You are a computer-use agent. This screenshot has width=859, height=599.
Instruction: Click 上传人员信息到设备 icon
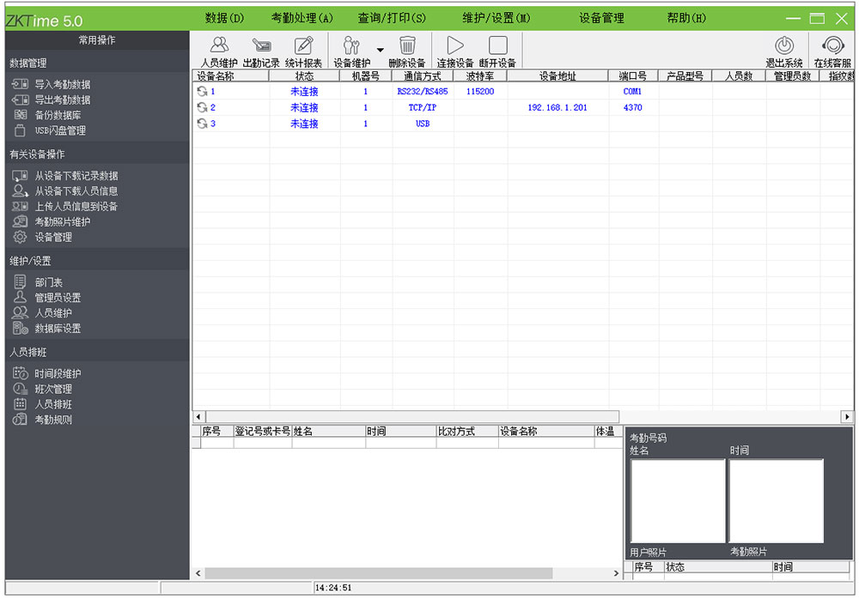(x=21, y=207)
